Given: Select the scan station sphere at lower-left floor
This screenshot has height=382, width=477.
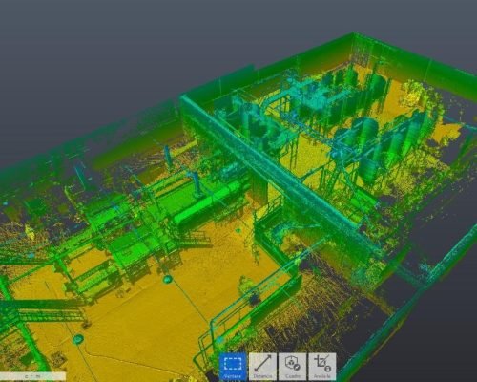Looking at the screenshot, I should pyautogui.click(x=78, y=339).
